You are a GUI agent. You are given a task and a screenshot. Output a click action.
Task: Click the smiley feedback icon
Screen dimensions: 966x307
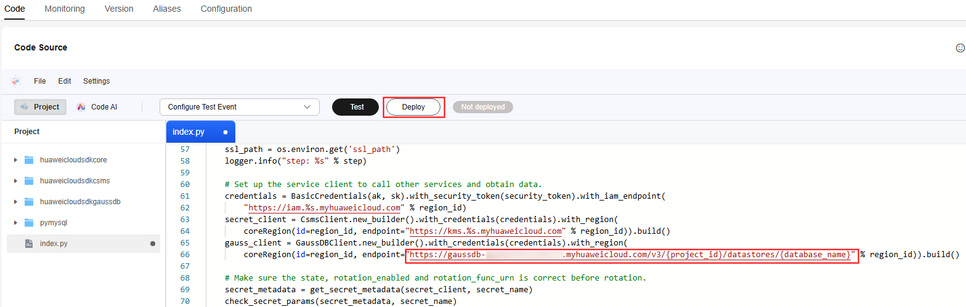(x=960, y=47)
